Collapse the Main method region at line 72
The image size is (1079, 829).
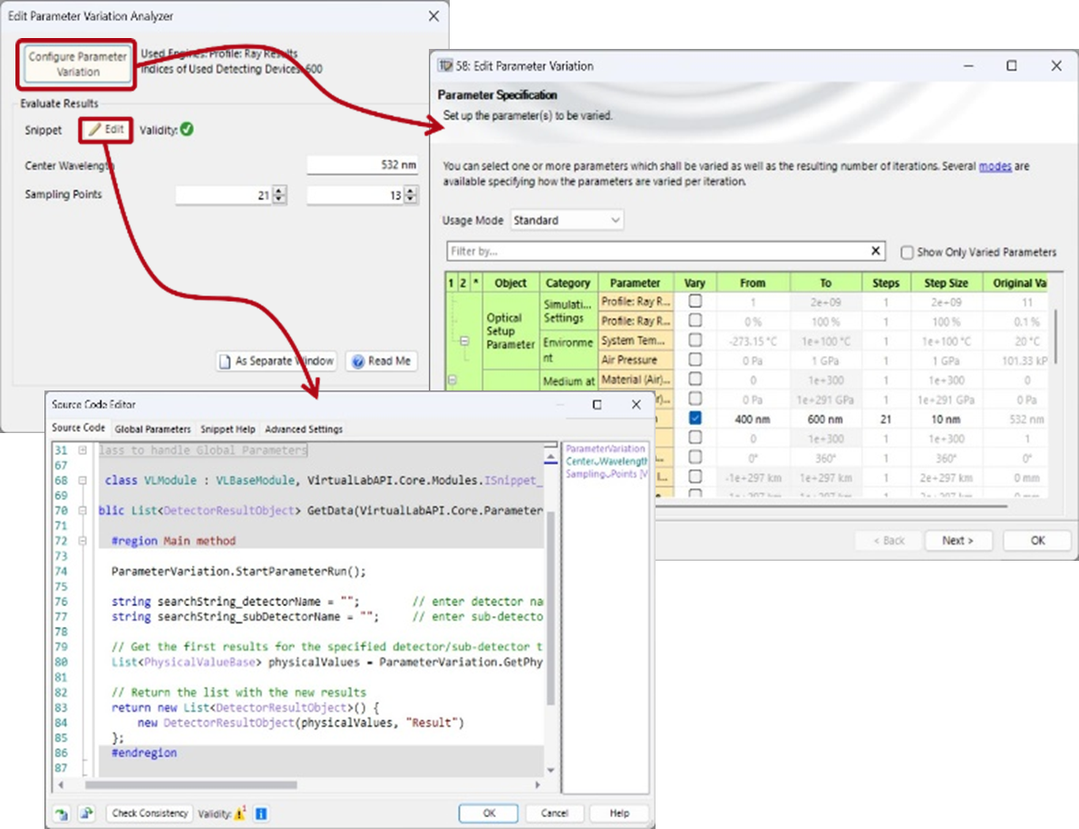pyautogui.click(x=83, y=541)
